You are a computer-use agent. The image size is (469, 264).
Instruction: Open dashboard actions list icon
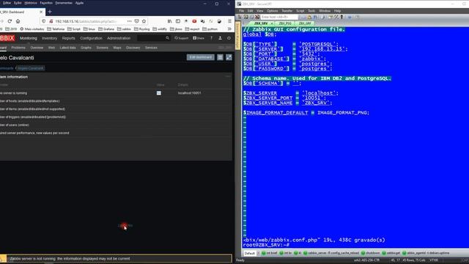click(220, 57)
